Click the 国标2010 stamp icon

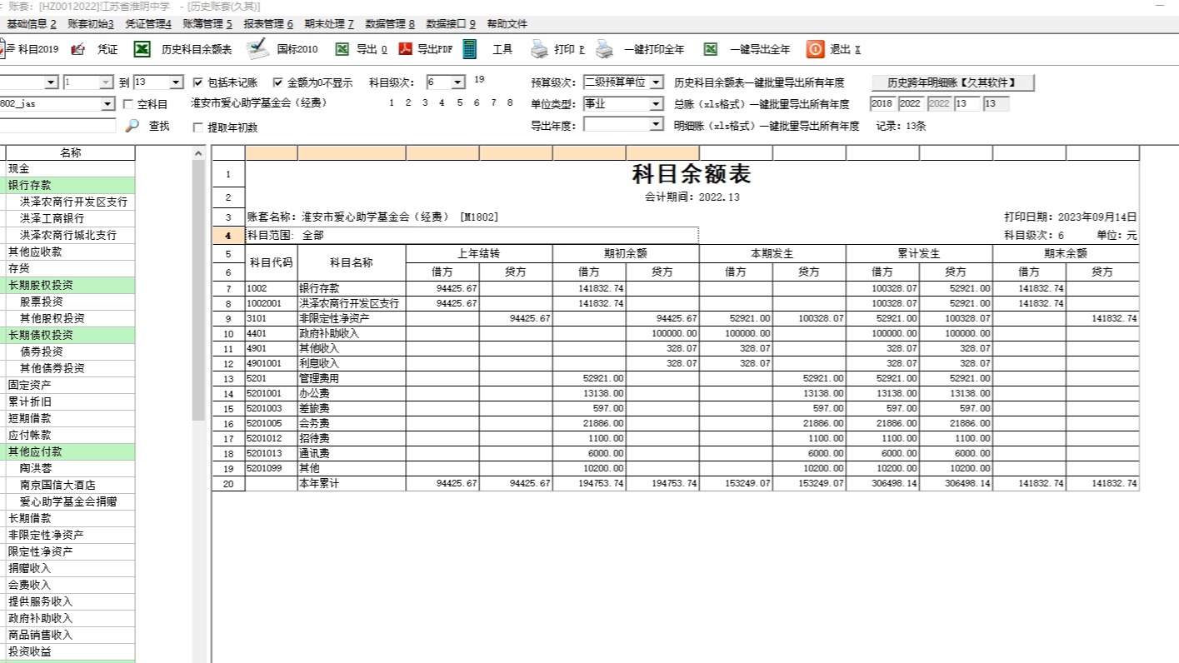coord(257,49)
